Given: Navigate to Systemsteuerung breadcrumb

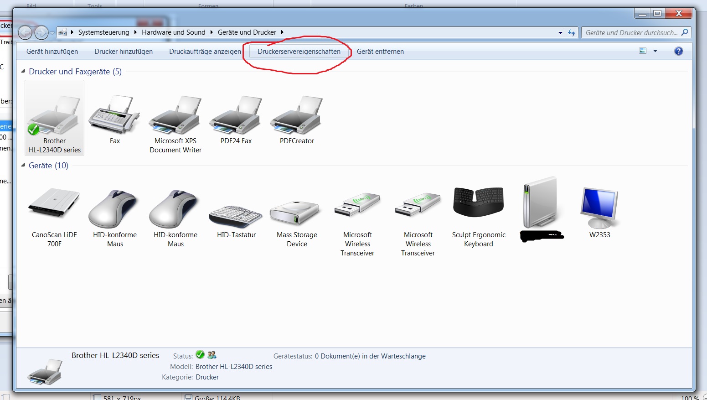Looking at the screenshot, I should coord(104,32).
